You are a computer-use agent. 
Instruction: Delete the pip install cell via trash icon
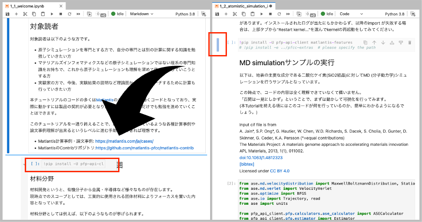(x=410, y=43)
